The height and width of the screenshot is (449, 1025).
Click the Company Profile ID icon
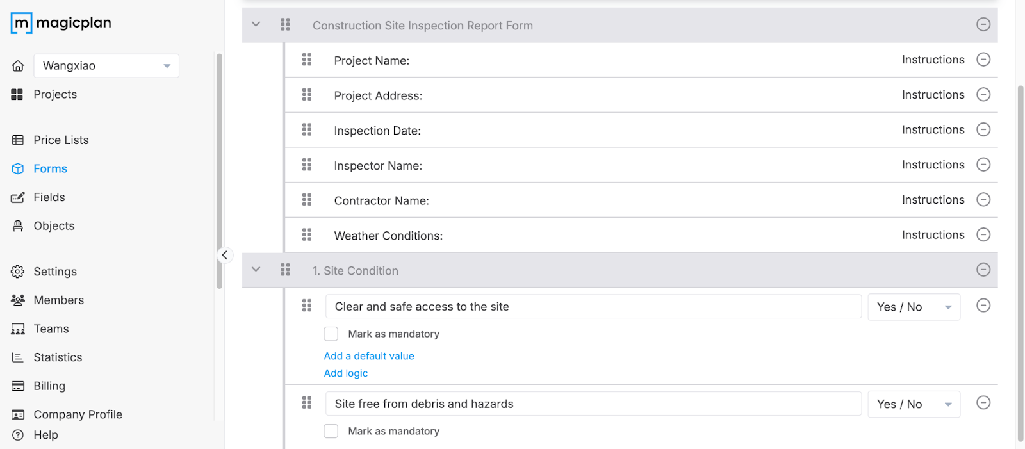click(18, 415)
